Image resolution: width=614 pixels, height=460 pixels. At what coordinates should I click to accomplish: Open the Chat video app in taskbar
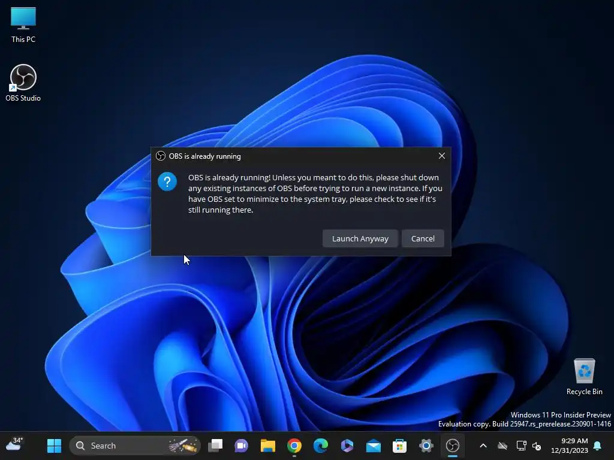(241, 446)
